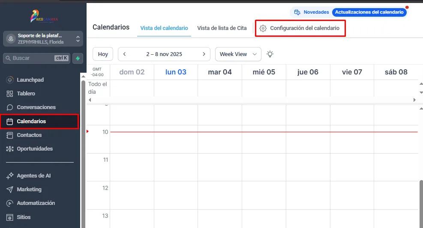Open the Soporte de la plataforma account switcher

(43, 39)
